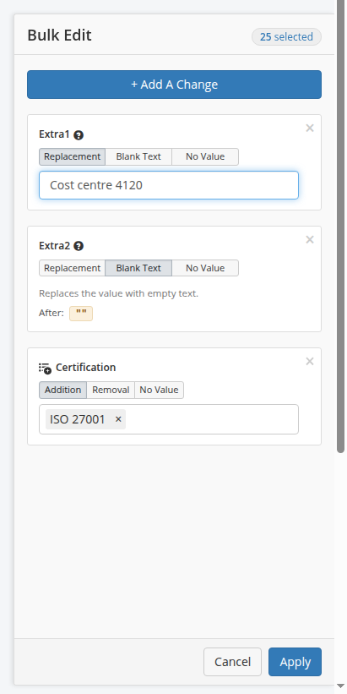Click the 25 selected badge

pyautogui.click(x=286, y=36)
